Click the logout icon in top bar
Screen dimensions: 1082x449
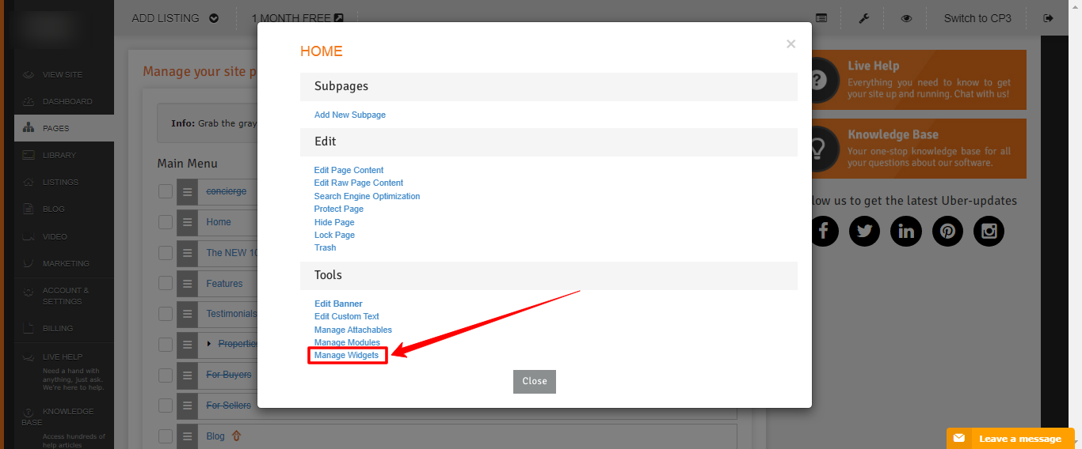pyautogui.click(x=1049, y=18)
